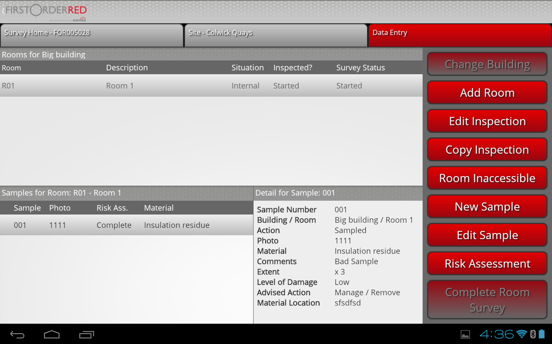The height and width of the screenshot is (344, 552).
Task: Tap the Wi-Fi status icon
Action: coord(522,334)
